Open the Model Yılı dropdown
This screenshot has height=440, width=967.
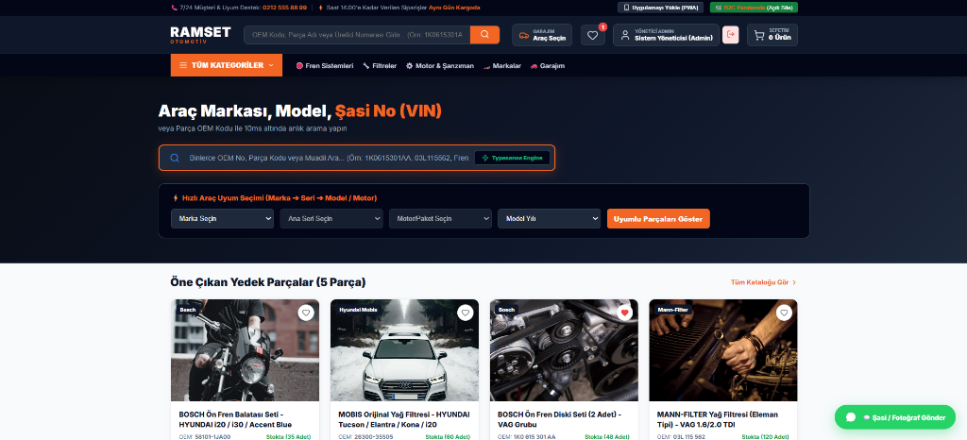click(549, 219)
